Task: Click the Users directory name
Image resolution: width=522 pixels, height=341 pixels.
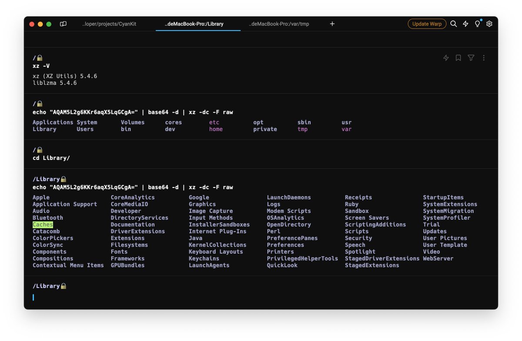Action: 85,129
